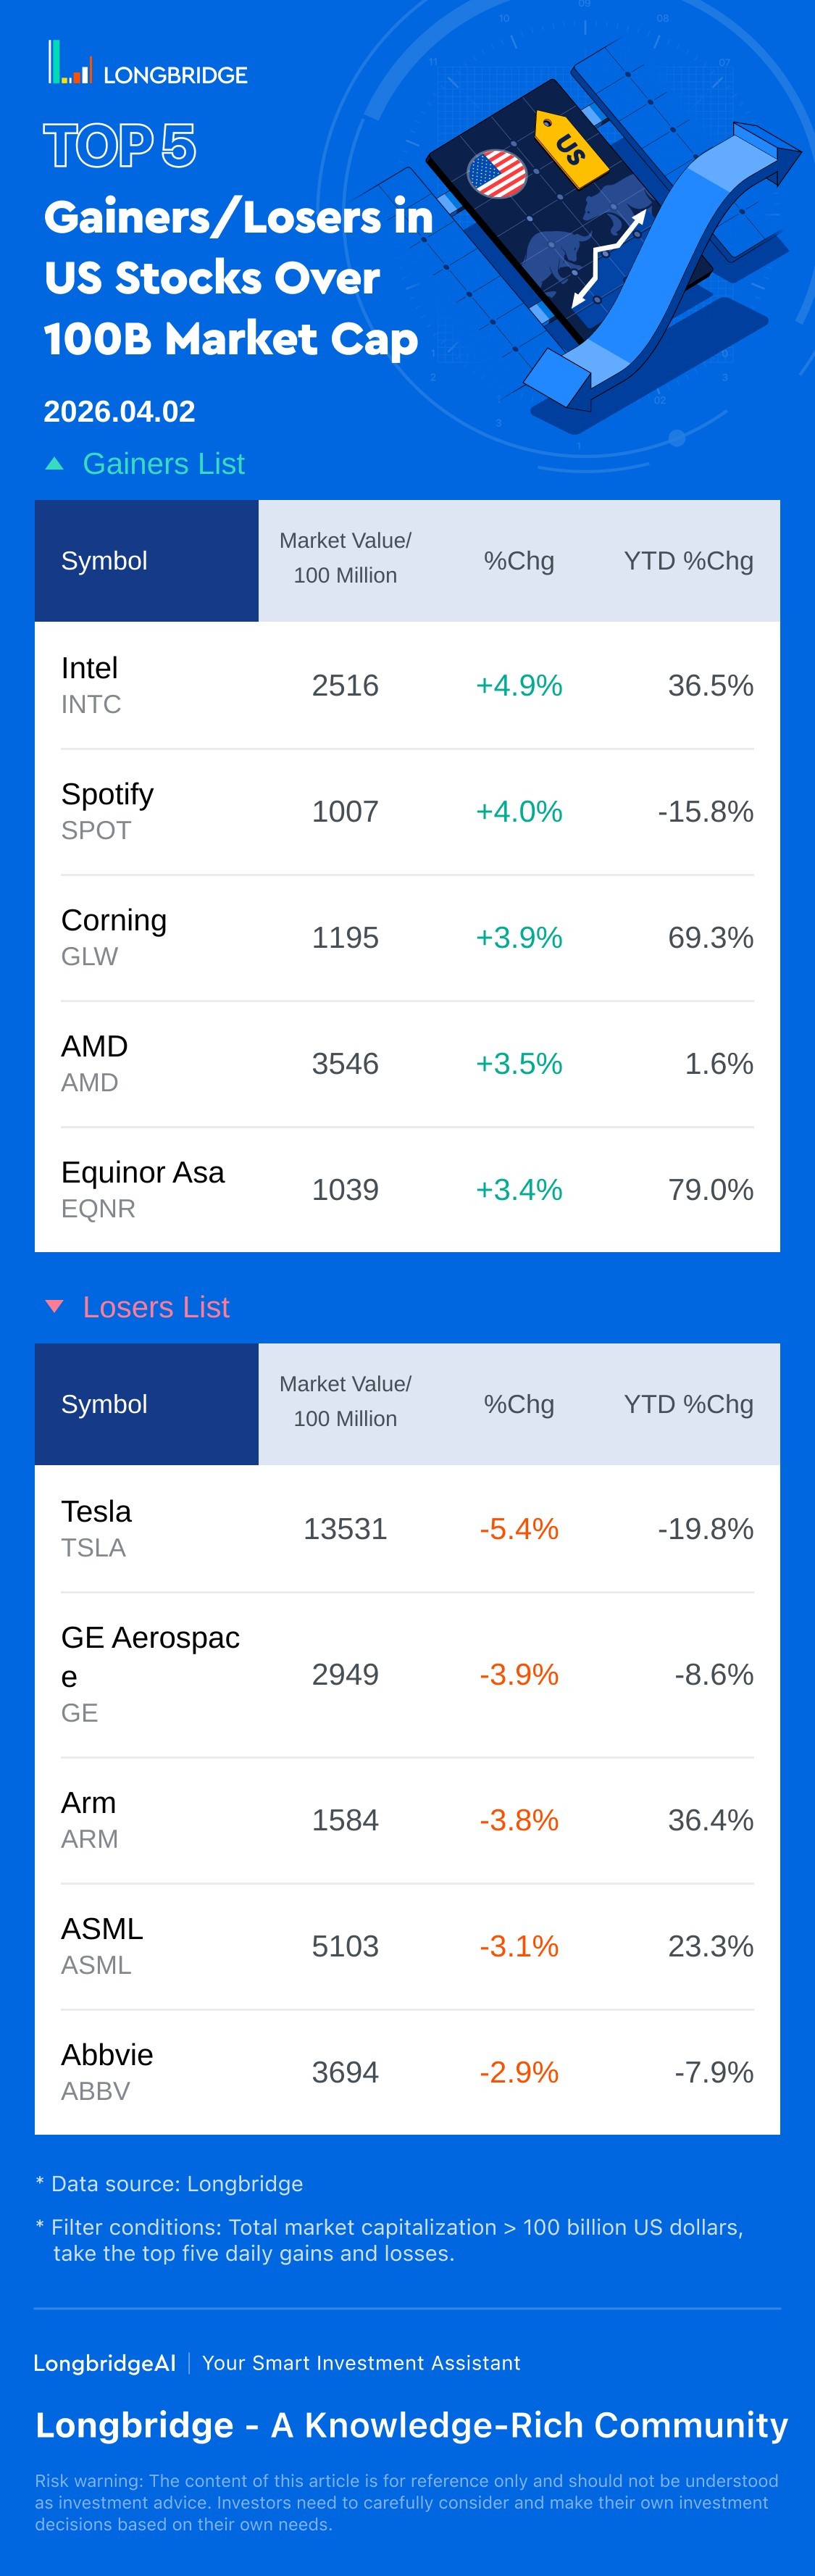
Task: Click the white zigzag trend arrow
Action: [x=608, y=258]
